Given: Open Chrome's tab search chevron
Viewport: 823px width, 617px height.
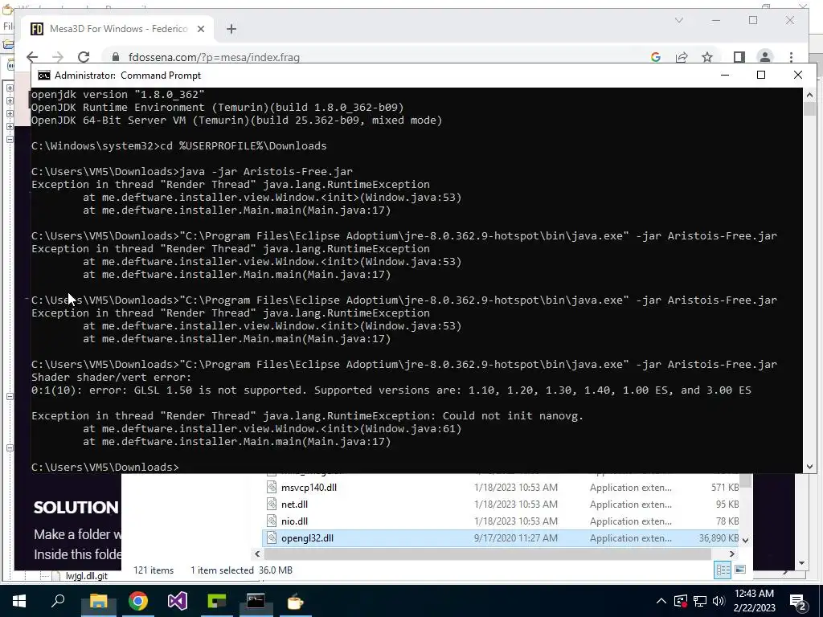Looking at the screenshot, I should point(678,20).
